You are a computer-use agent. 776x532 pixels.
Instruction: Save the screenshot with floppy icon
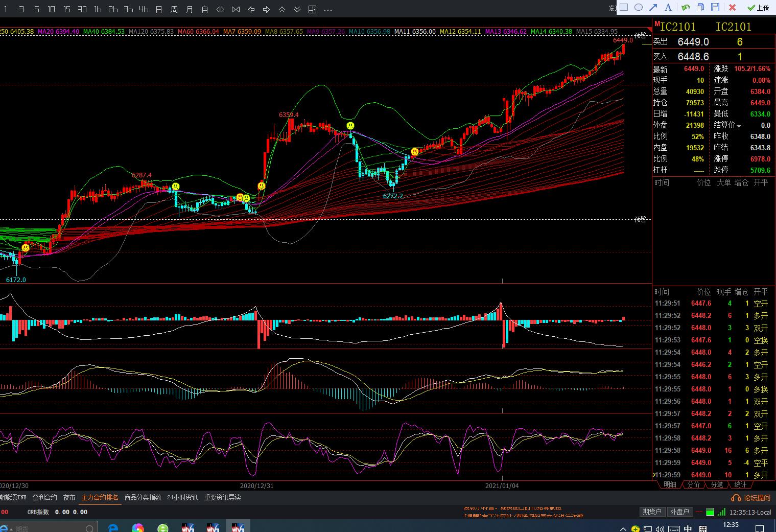[715, 7]
